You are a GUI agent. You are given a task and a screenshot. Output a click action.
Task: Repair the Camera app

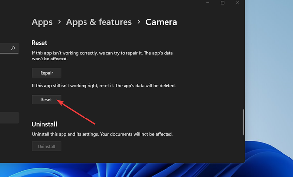point(46,73)
